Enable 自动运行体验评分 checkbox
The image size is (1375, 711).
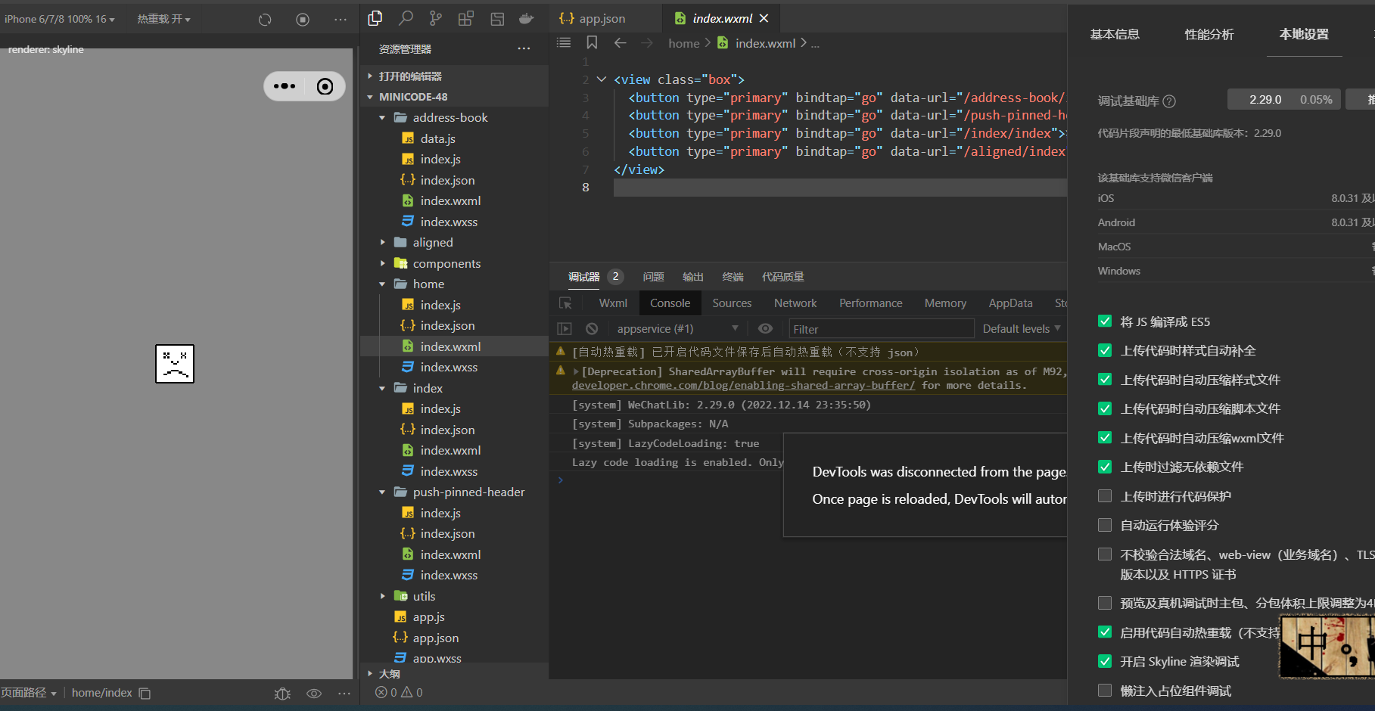[1105, 525]
